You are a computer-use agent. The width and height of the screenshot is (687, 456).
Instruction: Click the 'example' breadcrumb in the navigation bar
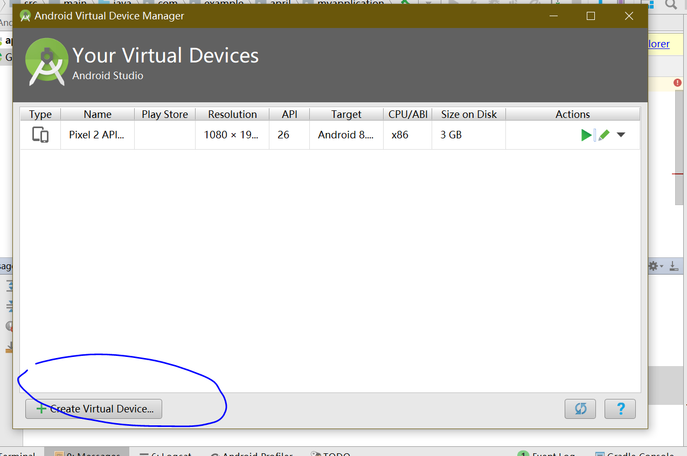pos(224,3)
